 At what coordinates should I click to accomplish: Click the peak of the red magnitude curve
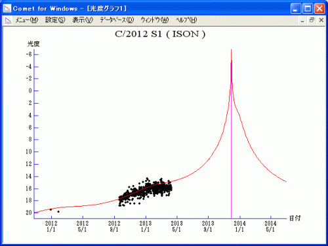[231, 51]
